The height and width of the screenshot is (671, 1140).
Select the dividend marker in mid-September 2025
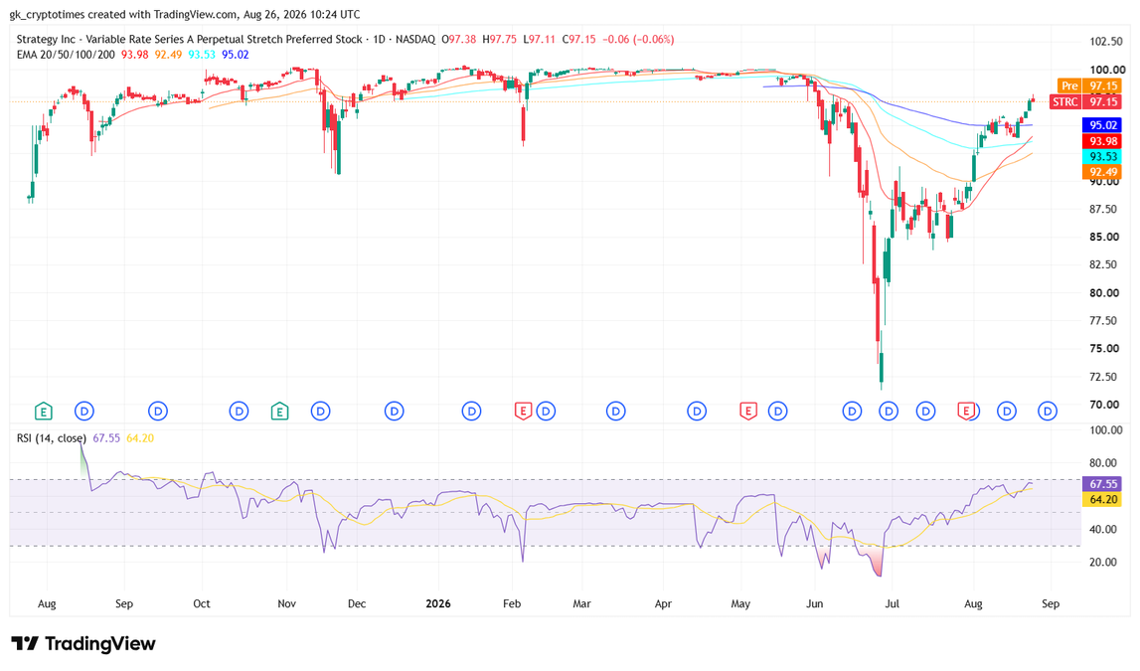pyautogui.click(x=158, y=412)
